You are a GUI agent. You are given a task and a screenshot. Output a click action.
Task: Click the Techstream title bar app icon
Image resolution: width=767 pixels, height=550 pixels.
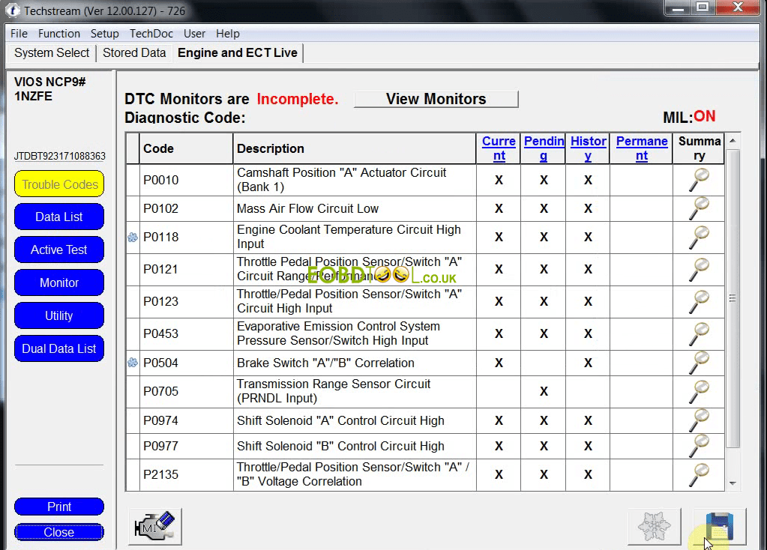tap(12, 10)
